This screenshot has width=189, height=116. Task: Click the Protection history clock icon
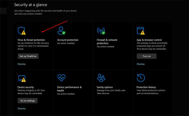pos(141,78)
